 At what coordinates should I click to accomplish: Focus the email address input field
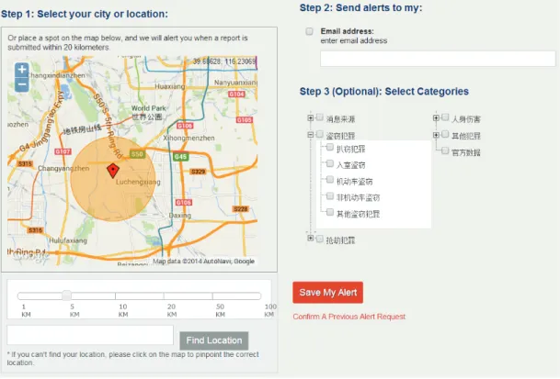point(438,59)
